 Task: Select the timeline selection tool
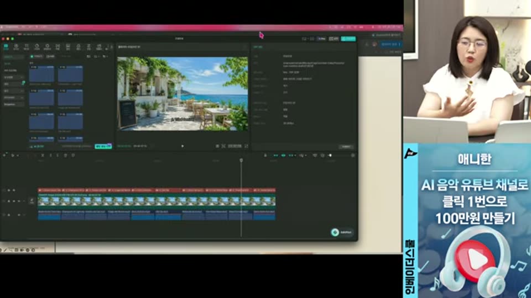[12, 156]
